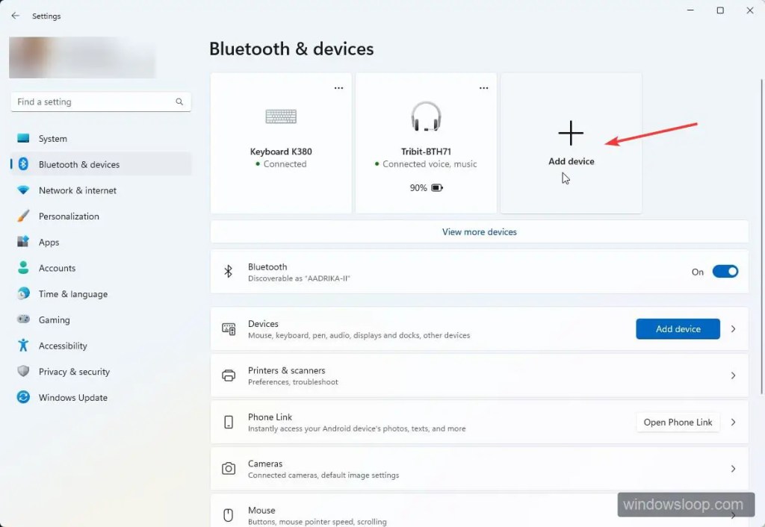Click the Windows Update sync icon
765x527 pixels.
(23, 398)
